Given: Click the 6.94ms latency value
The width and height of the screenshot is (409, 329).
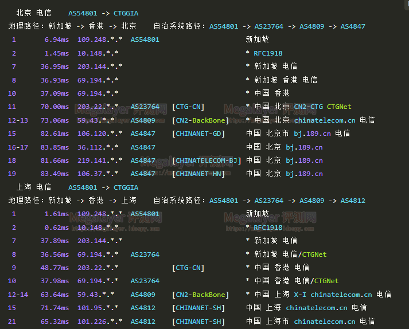Looking at the screenshot, I should point(57,40).
